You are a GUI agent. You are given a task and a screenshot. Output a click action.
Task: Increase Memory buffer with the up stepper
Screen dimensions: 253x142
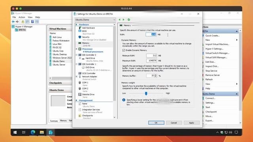(155, 75)
